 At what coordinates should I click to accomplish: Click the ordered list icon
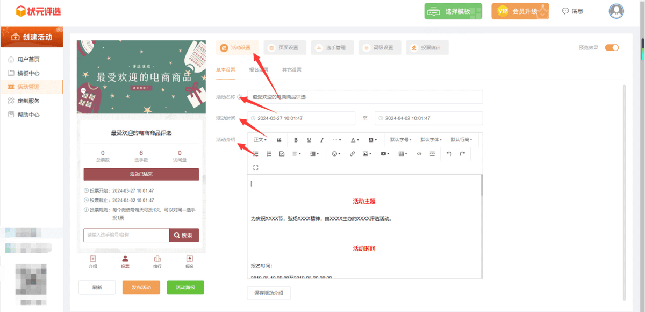tap(268, 153)
